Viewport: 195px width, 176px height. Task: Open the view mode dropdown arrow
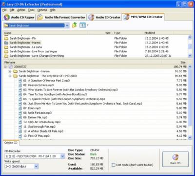[88, 25]
